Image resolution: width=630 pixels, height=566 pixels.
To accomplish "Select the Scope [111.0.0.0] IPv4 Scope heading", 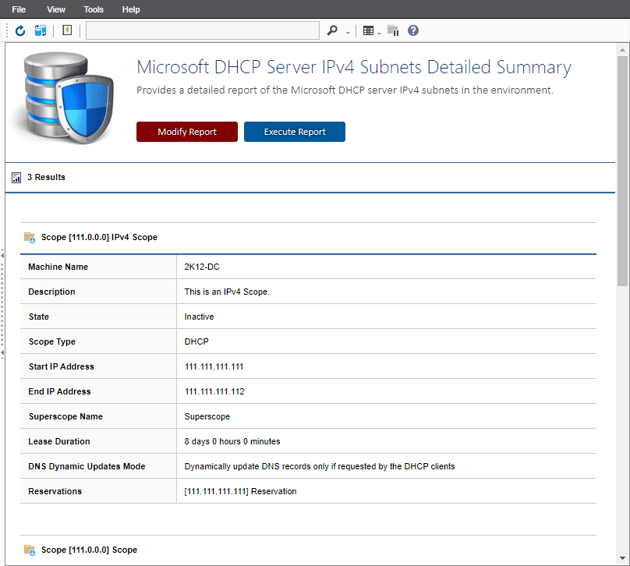I will tap(99, 238).
